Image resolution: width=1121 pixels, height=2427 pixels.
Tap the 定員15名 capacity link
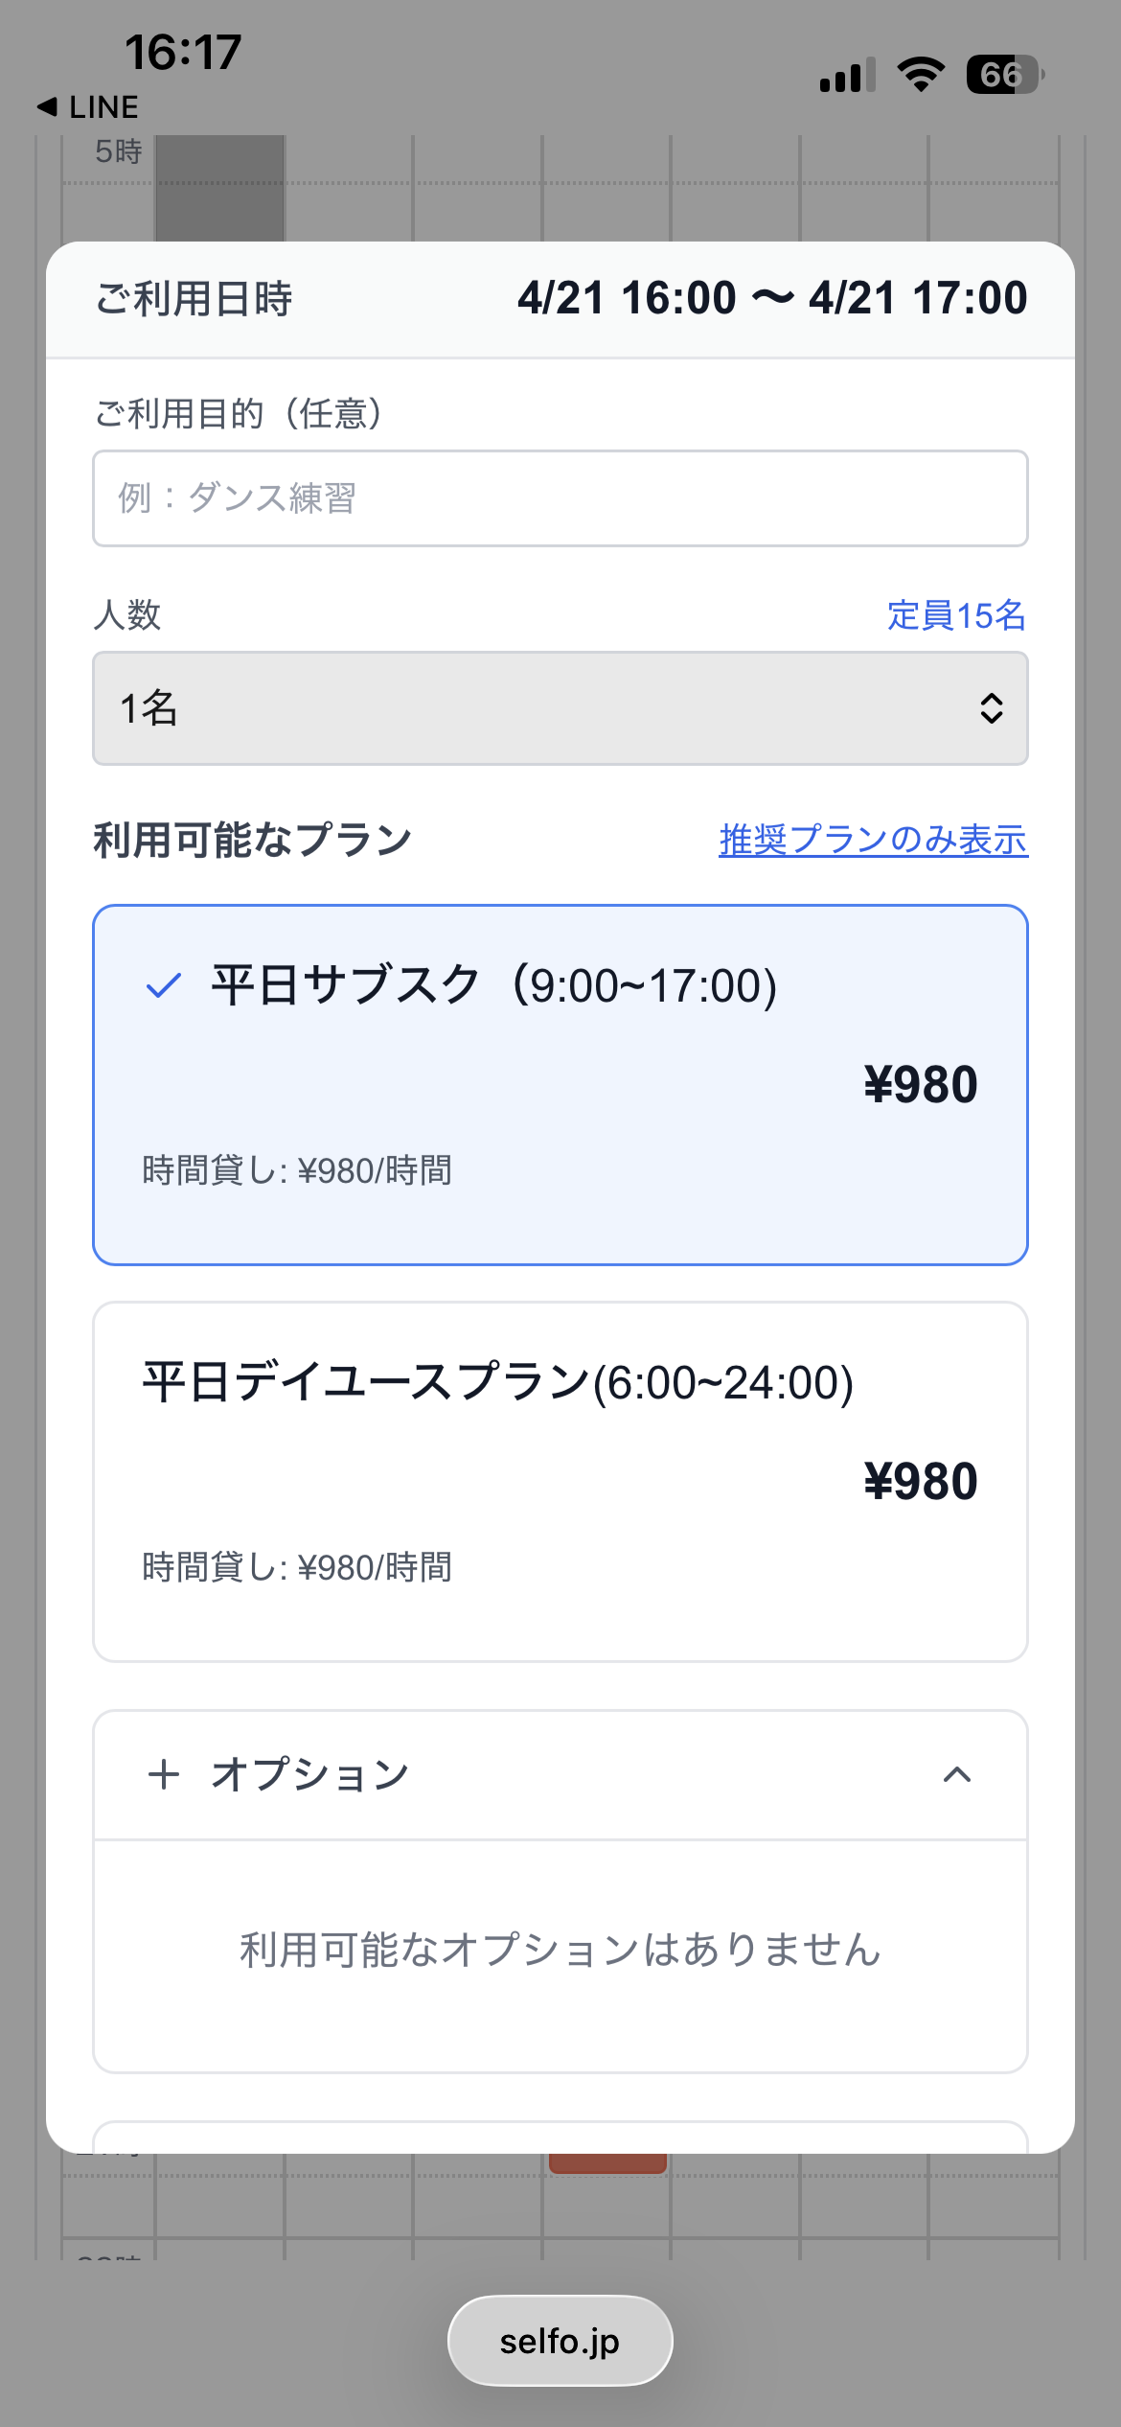[955, 615]
